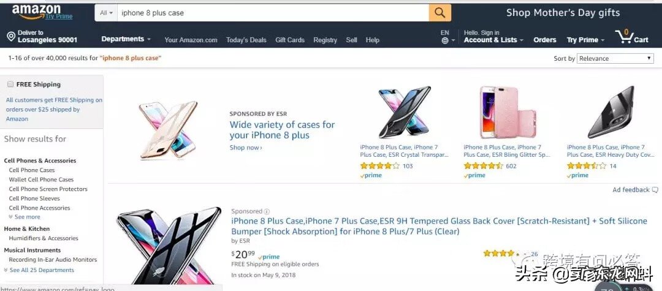This screenshot has width=662, height=291.
Task: Select Cell Phone Screen Protectors category
Action: point(48,189)
